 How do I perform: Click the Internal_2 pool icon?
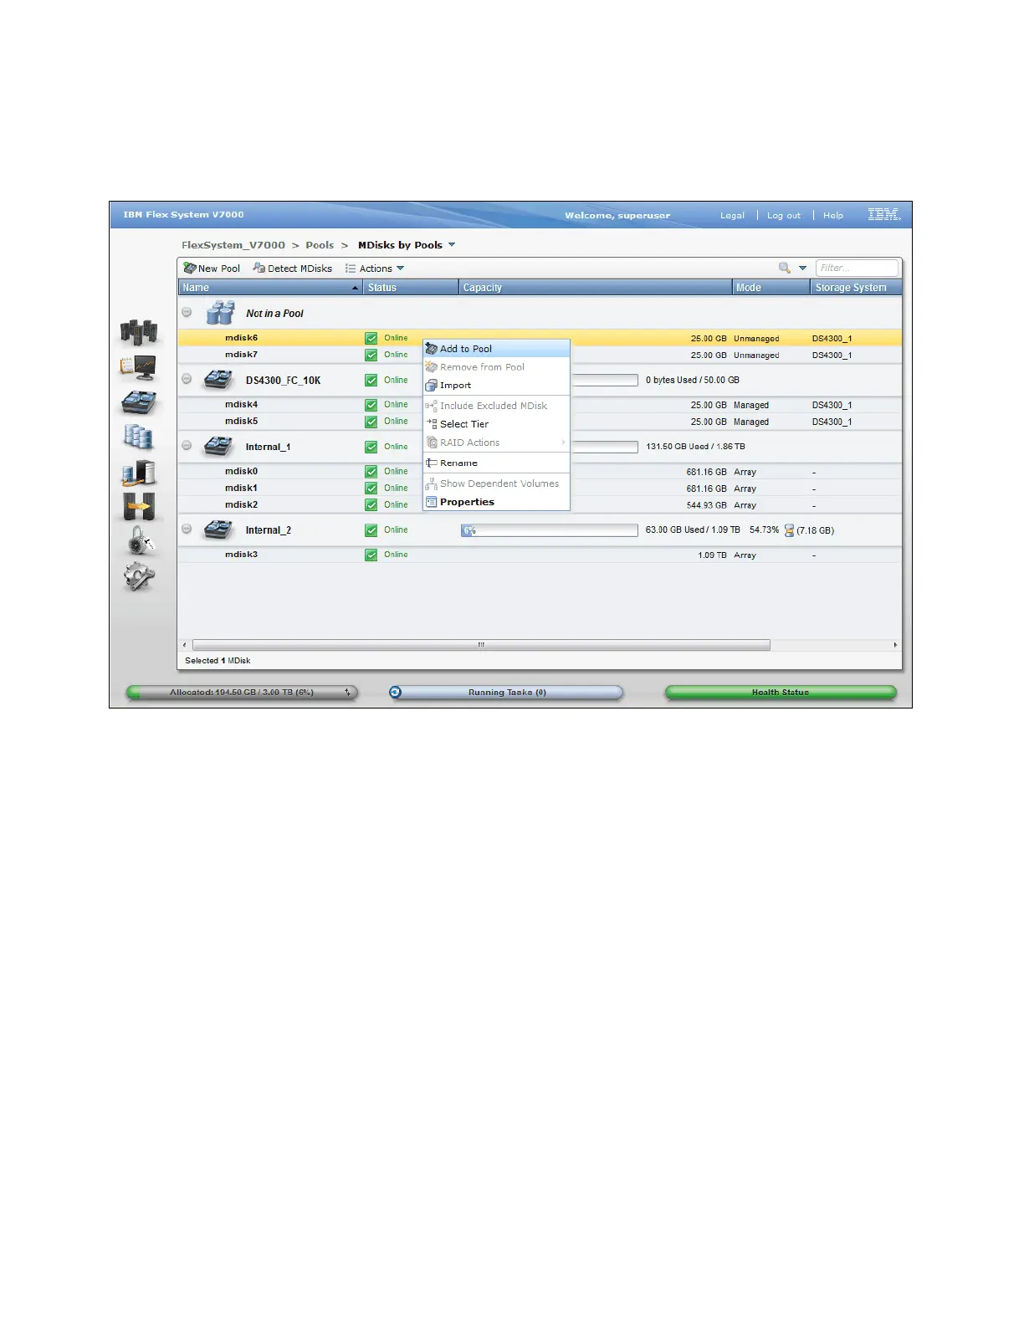point(218,529)
